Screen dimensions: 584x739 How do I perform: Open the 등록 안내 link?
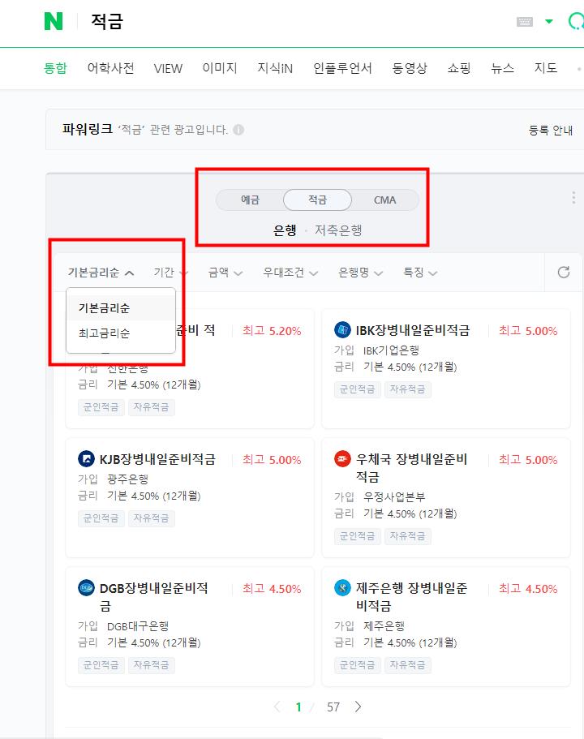(x=551, y=131)
